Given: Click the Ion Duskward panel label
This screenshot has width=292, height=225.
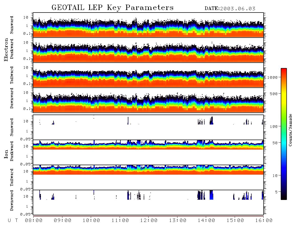Looking at the screenshot, I should coord(12,151).
